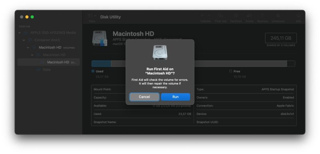Click the Macintosh HD title heading
The width and height of the screenshot is (320, 154).
tap(133, 34)
